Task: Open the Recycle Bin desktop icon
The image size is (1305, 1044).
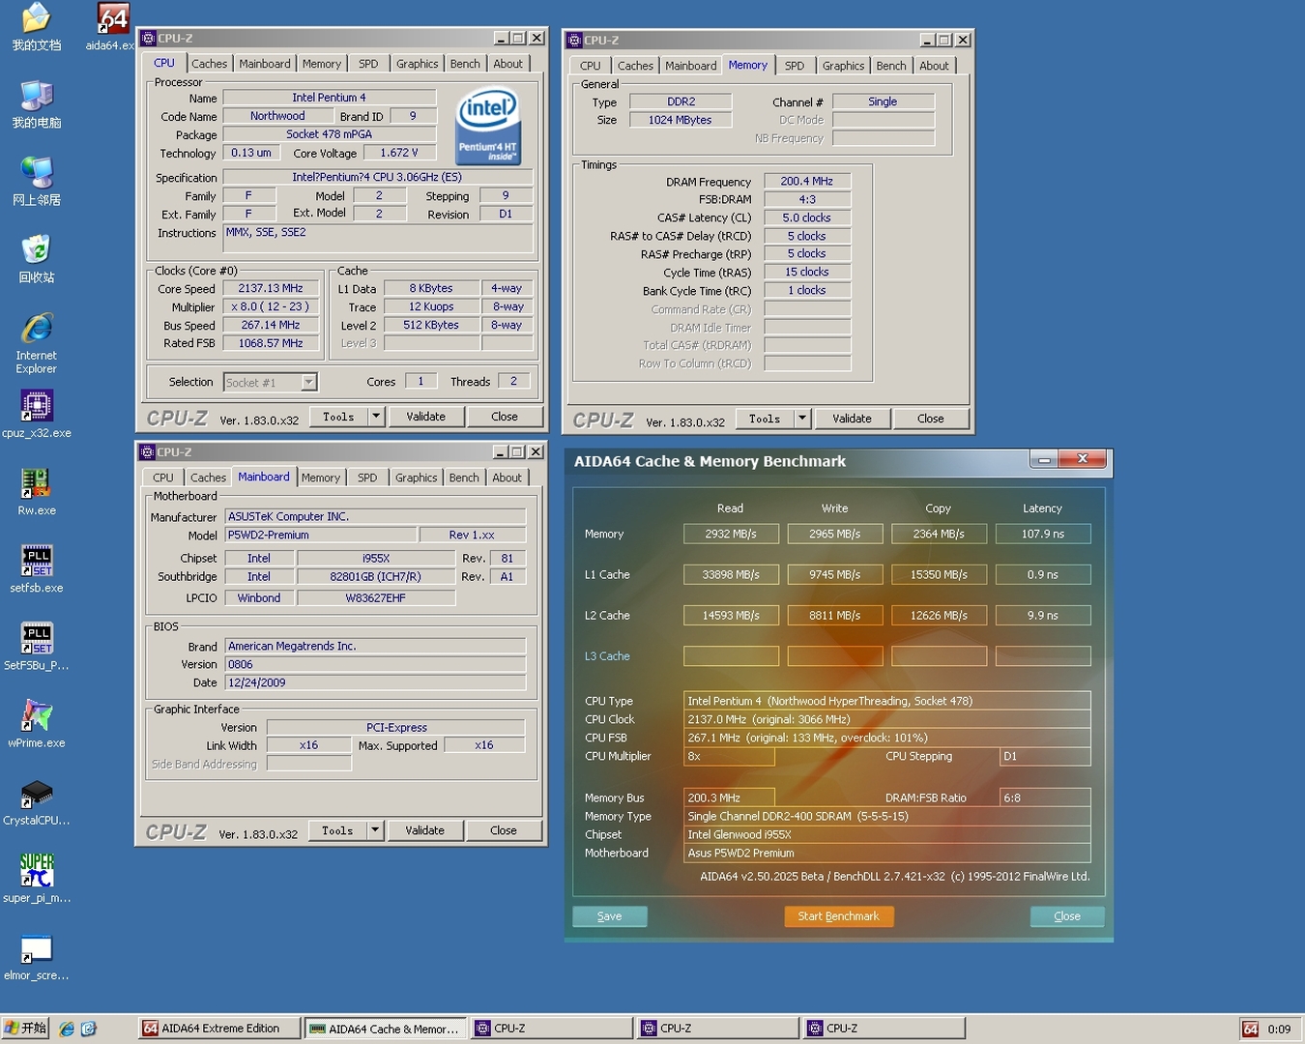Action: coord(36,258)
